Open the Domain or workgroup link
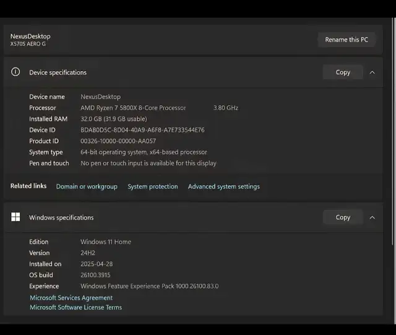Viewport: 396px width, 335px height. point(87,186)
